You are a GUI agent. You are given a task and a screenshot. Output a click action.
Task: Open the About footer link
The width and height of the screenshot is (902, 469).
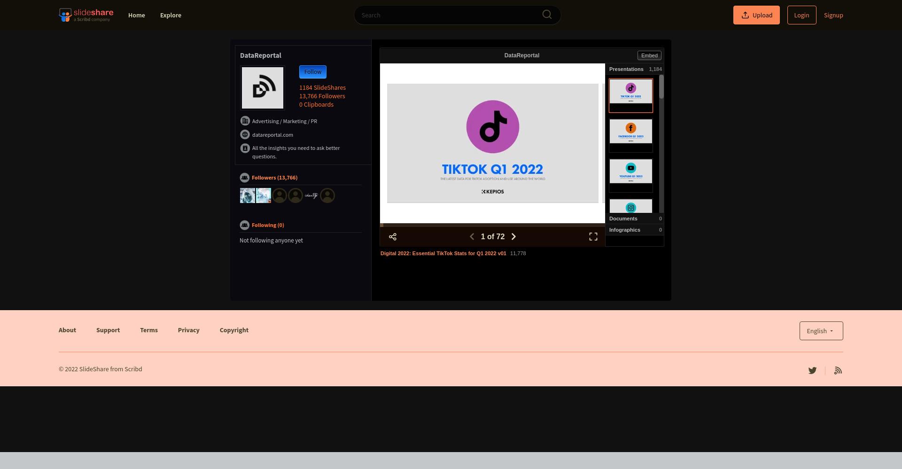(67, 330)
